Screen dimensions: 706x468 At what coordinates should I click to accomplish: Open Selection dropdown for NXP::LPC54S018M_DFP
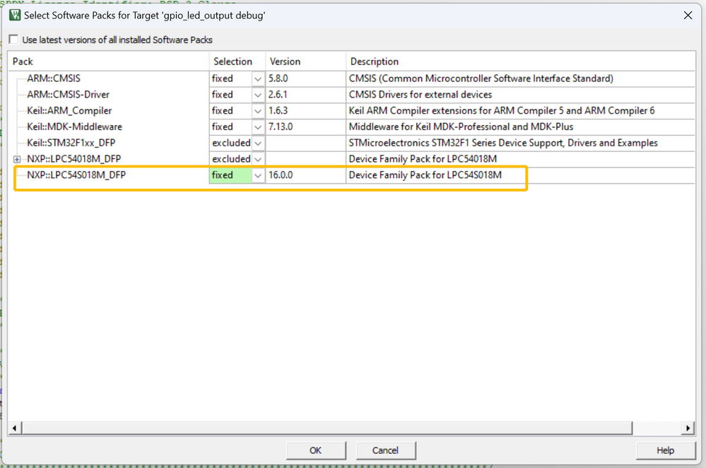point(257,175)
